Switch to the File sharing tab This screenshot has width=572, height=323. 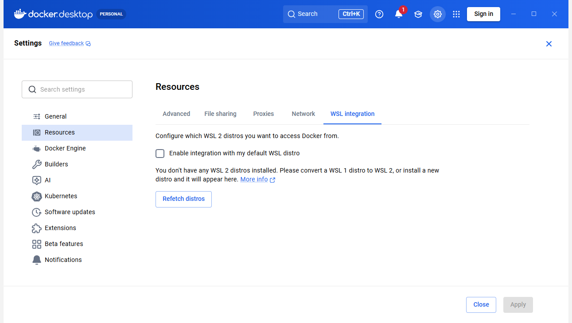tap(220, 114)
